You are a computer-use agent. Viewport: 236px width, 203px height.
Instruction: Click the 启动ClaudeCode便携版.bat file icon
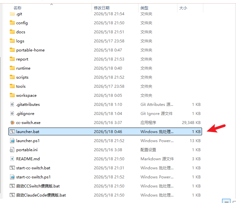[x=12, y=195]
